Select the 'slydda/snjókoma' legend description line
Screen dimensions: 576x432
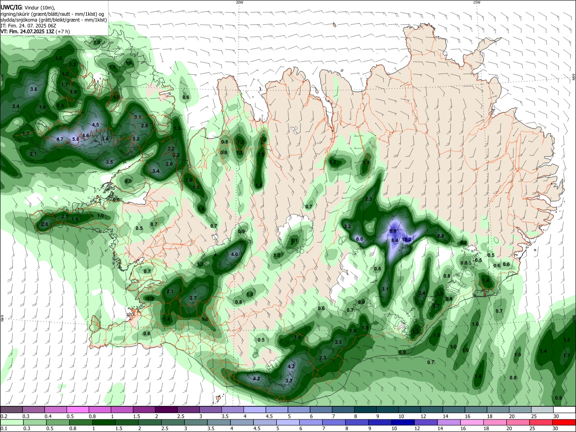click(x=54, y=20)
